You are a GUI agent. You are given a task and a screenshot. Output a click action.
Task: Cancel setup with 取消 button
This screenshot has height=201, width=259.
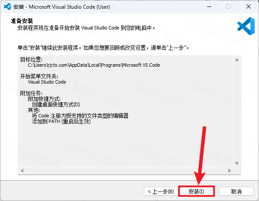click(236, 191)
